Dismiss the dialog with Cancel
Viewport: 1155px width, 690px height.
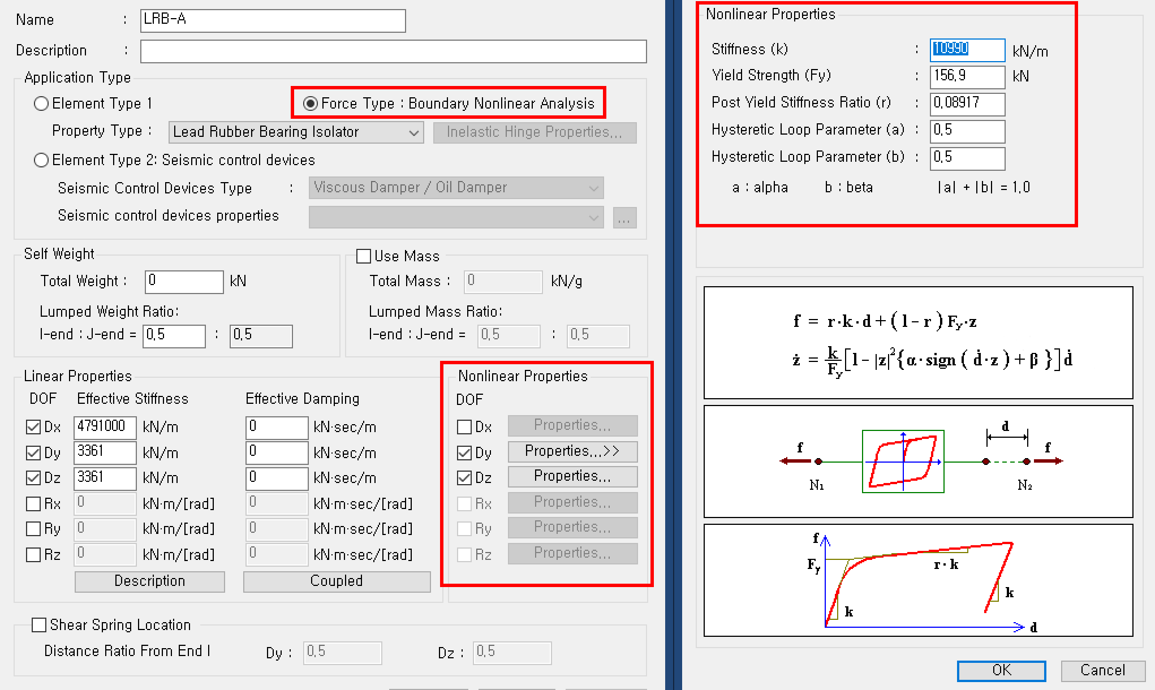click(1102, 669)
